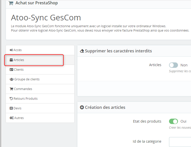Click the Id de la catégorie input field
The height and width of the screenshot is (147, 191).
point(180,142)
